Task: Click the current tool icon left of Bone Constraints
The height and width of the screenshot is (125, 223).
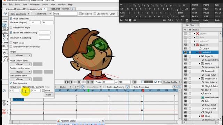Action: pyautogui.click(x=5, y=14)
